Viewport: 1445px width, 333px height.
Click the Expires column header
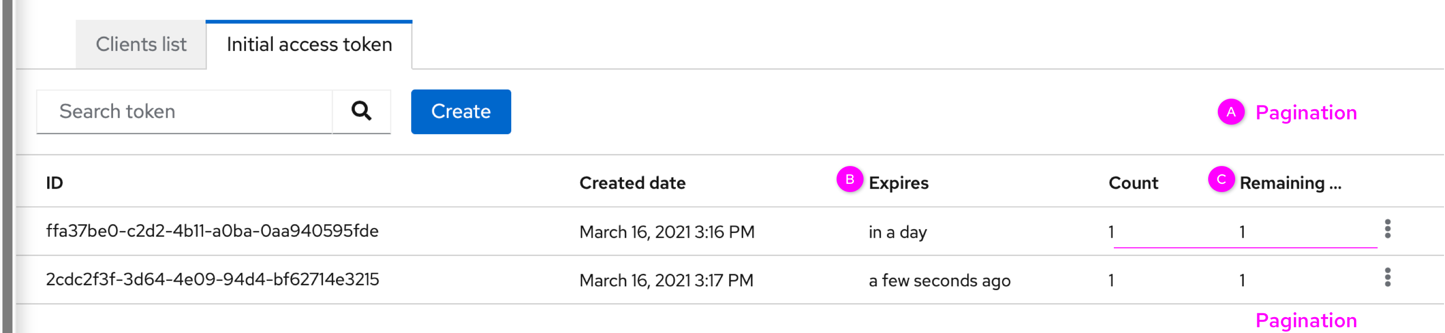[899, 183]
